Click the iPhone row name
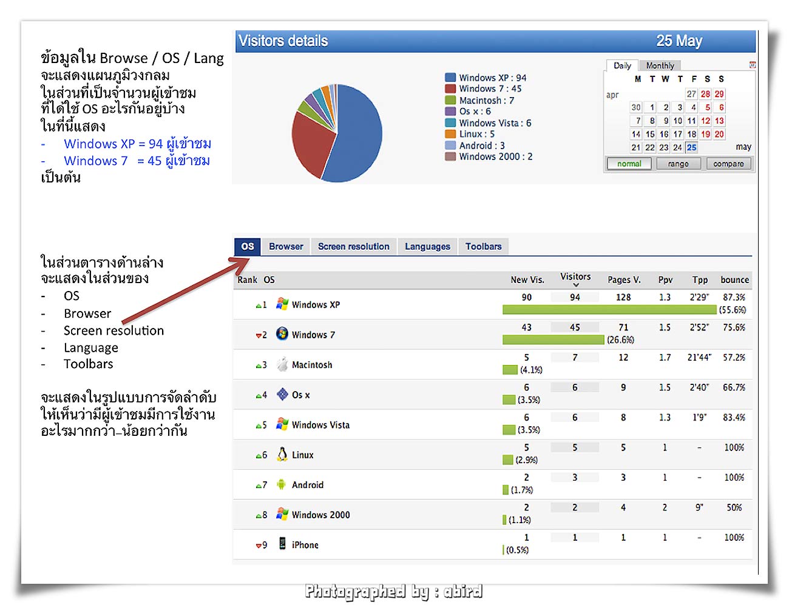Viewport: 789px width, 605px height. pos(305,545)
